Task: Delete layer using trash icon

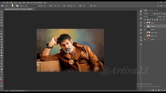Action: pos(164,90)
